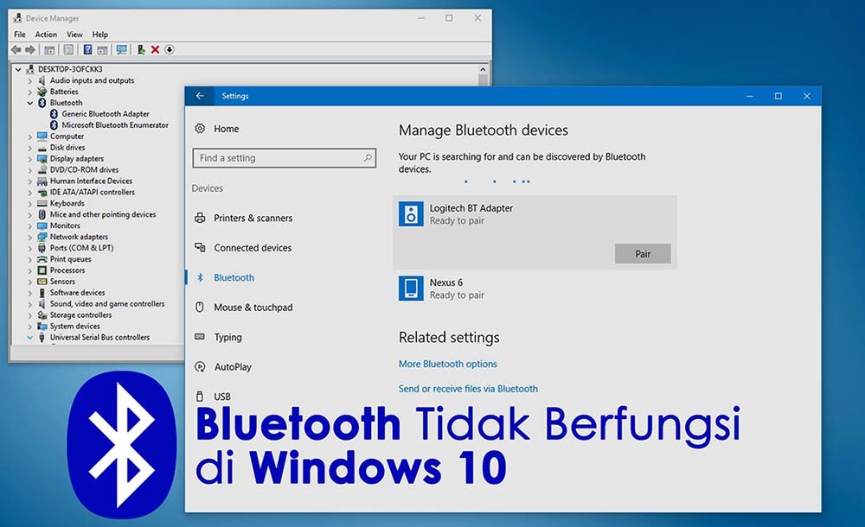Expand the Display adapters node
This screenshot has height=527, width=865.
[x=29, y=158]
